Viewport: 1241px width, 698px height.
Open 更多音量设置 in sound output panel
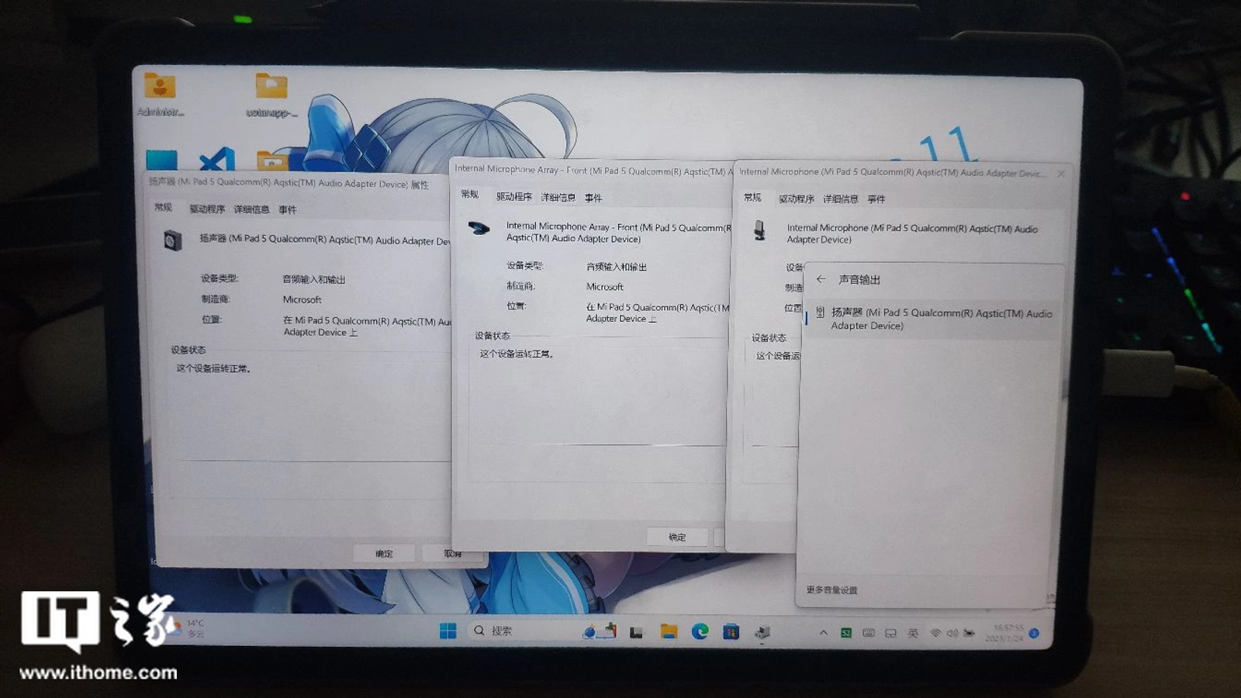point(831,590)
